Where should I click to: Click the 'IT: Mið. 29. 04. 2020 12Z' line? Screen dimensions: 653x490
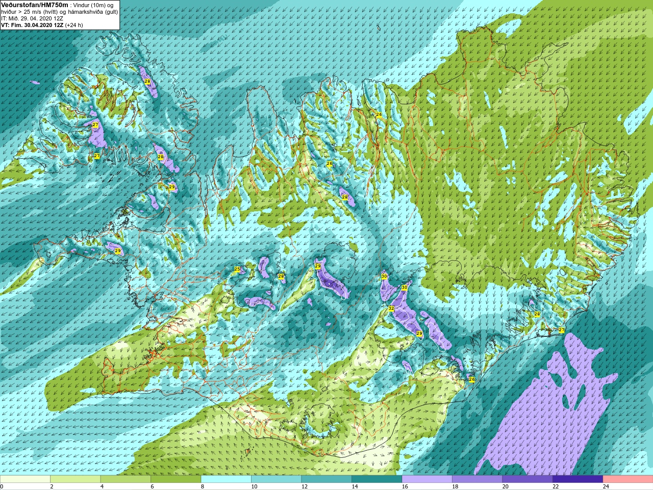pos(32,18)
